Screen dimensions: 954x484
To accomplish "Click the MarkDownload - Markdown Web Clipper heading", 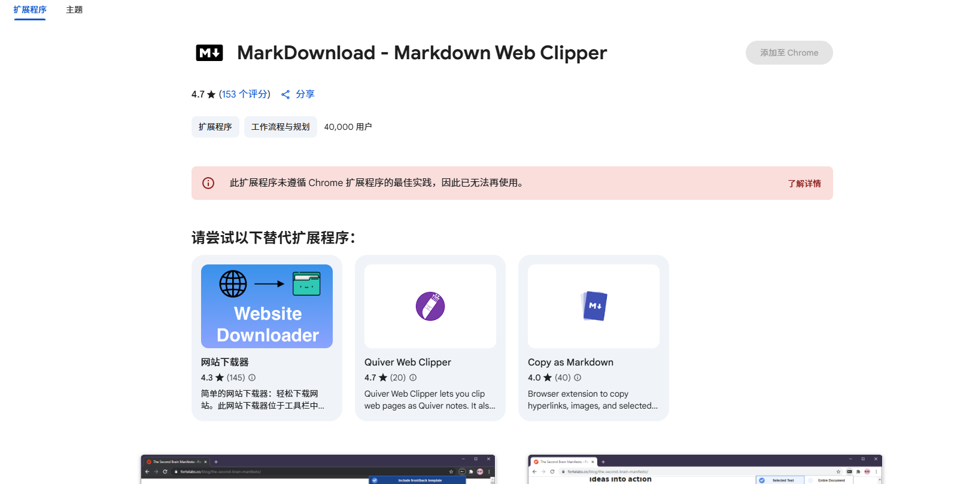I will tap(422, 53).
